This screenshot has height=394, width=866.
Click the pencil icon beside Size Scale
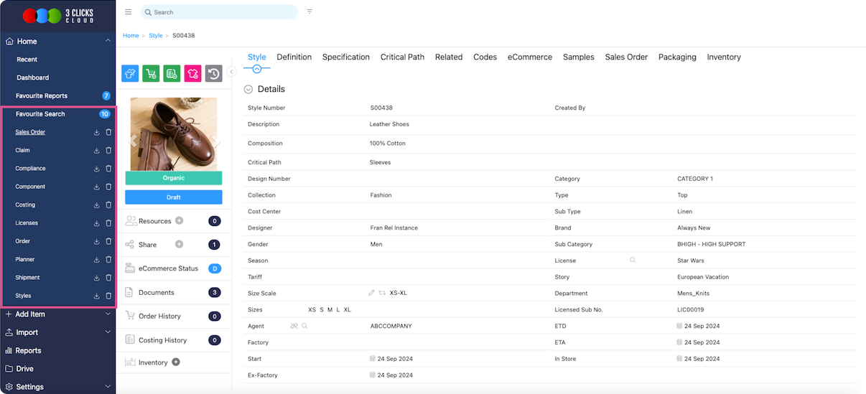[371, 293]
